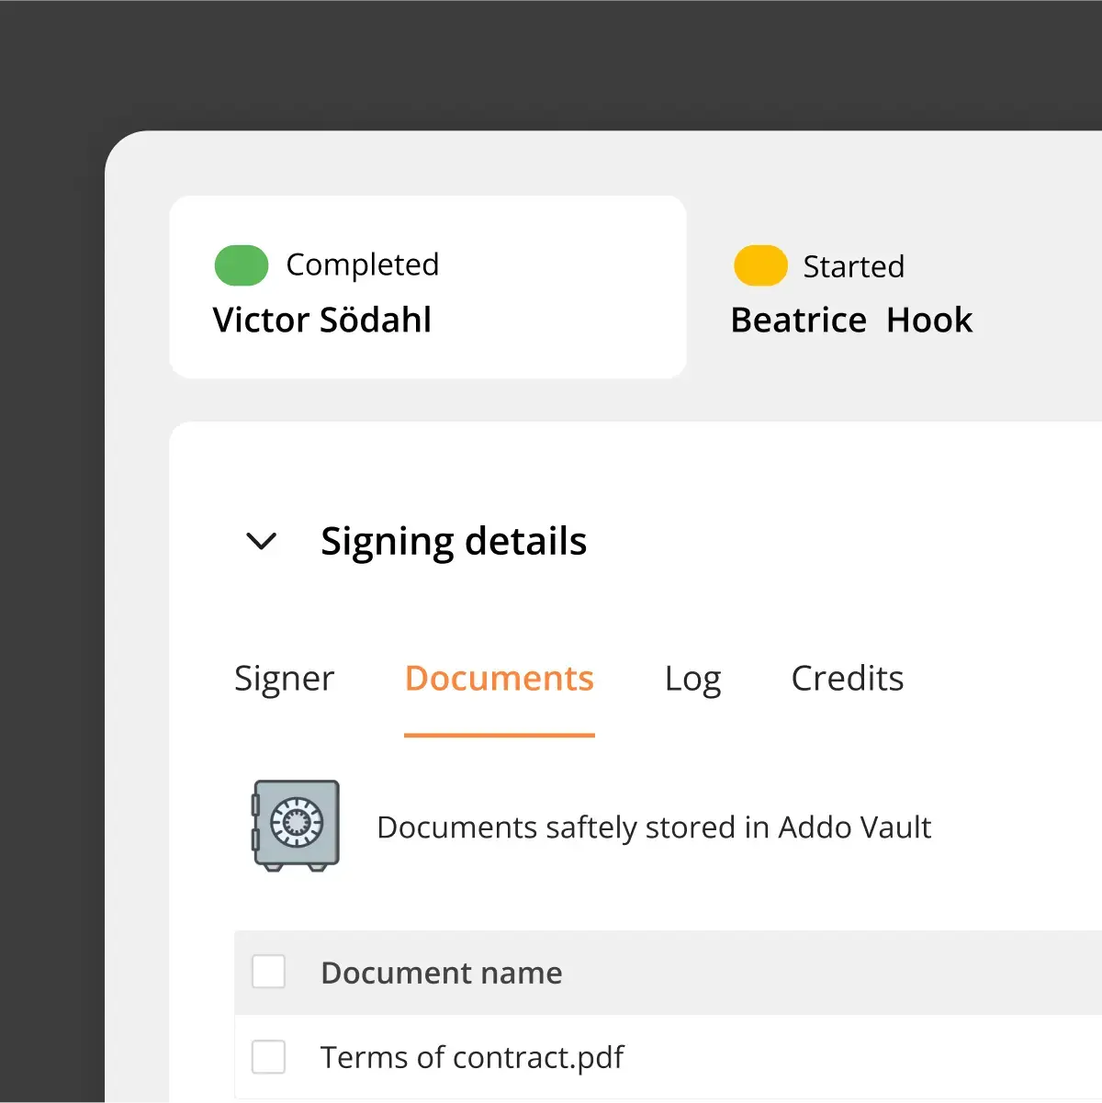Click the green Completed status indicator
Image resolution: width=1102 pixels, height=1103 pixels.
(242, 265)
